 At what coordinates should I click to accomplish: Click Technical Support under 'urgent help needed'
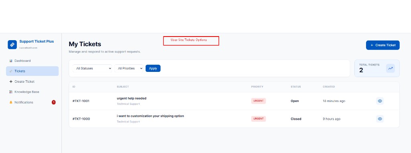[x=128, y=104]
